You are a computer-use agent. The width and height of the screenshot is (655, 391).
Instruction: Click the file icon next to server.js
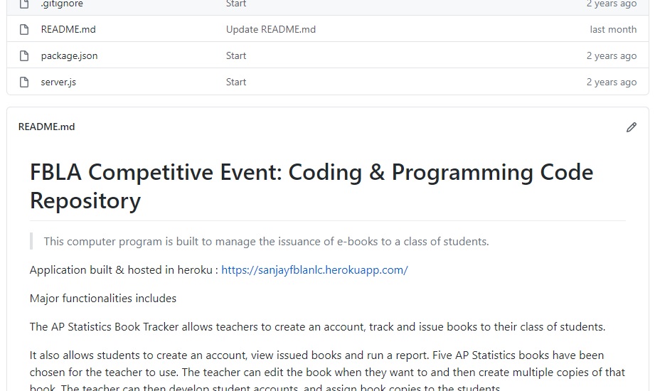25,82
